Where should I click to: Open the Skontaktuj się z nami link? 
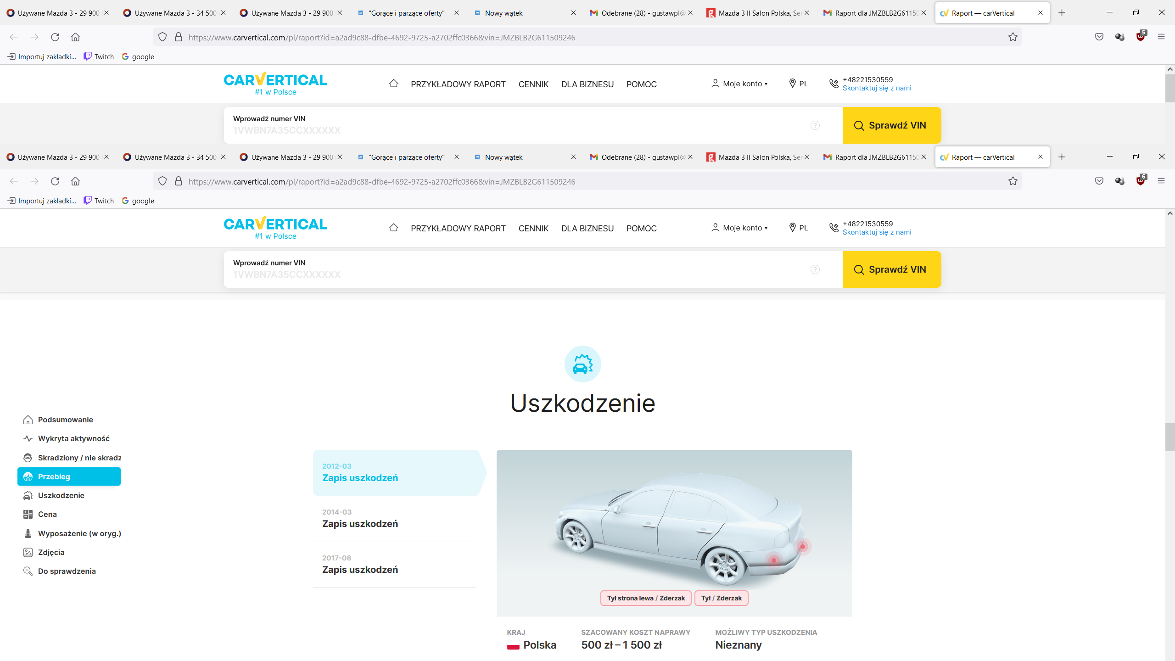877,232
